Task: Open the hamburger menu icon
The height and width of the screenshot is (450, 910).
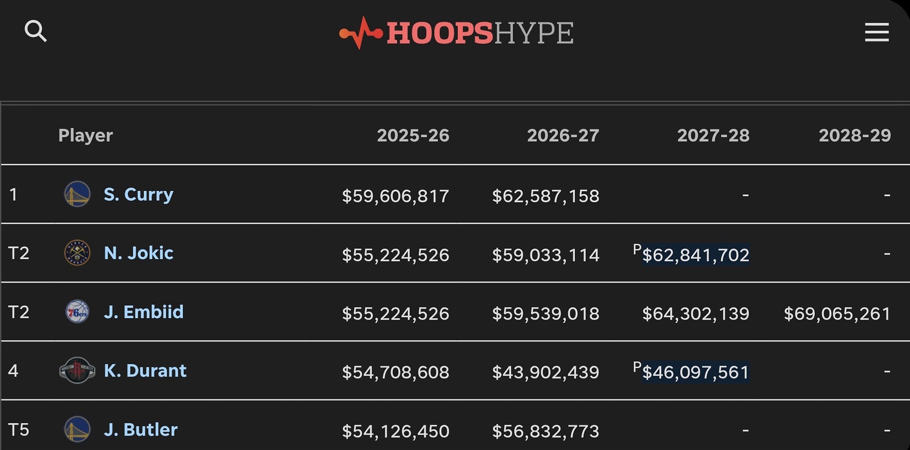Action: coord(876,32)
